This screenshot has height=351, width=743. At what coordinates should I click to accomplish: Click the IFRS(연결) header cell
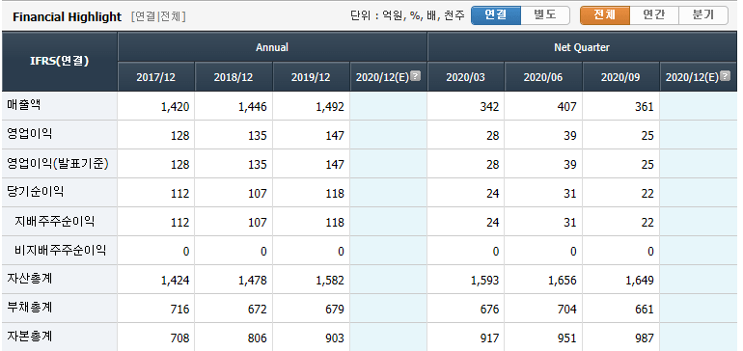(59, 62)
